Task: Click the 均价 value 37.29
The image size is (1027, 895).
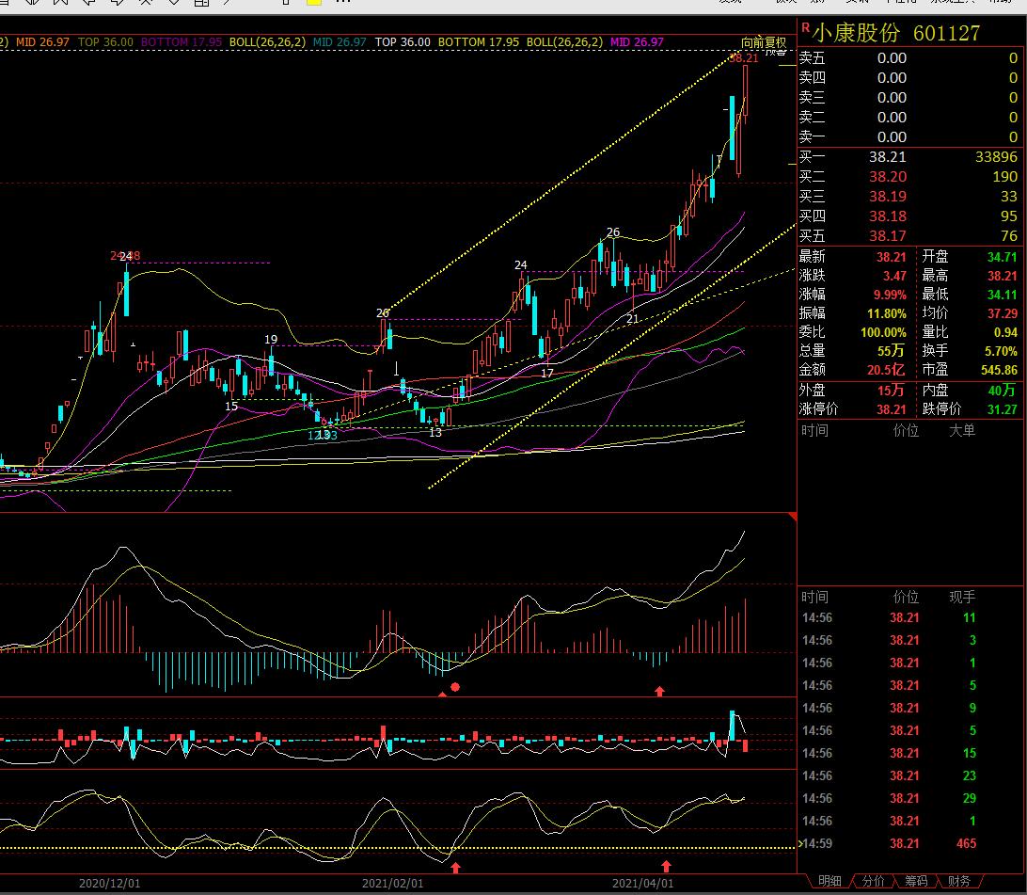Action: click(x=1003, y=313)
